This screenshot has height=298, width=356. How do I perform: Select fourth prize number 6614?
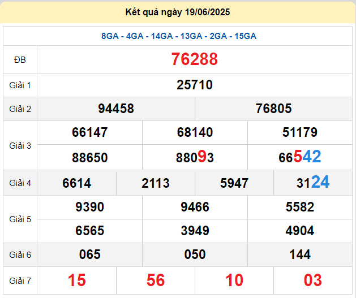tap(77, 183)
